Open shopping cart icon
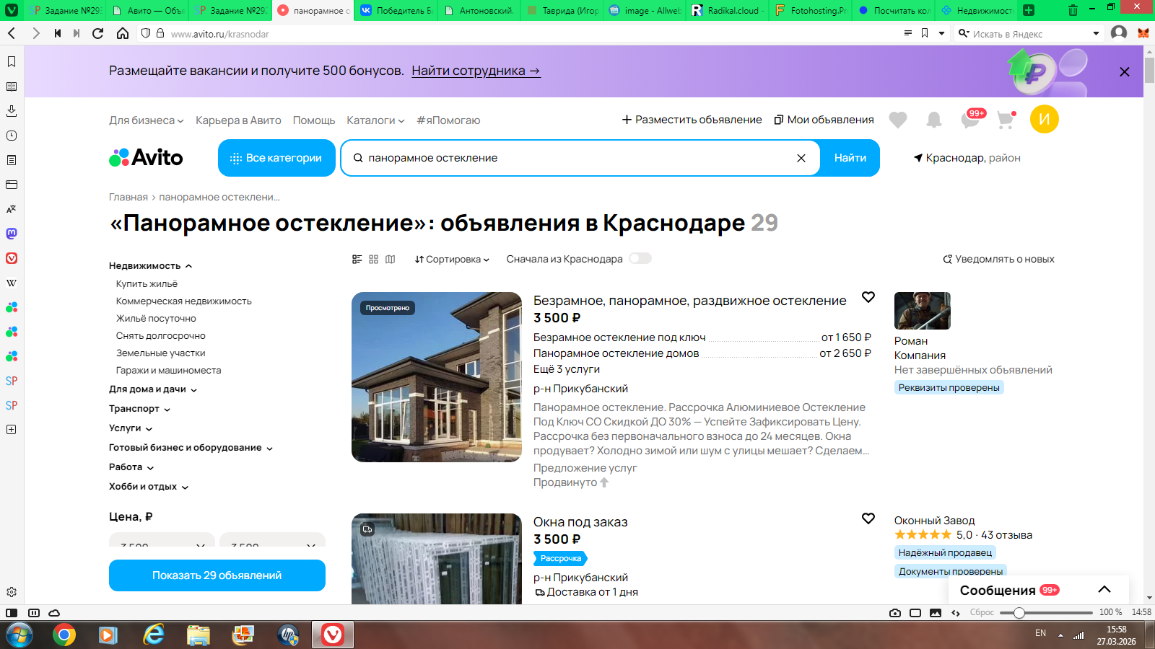 (1005, 120)
